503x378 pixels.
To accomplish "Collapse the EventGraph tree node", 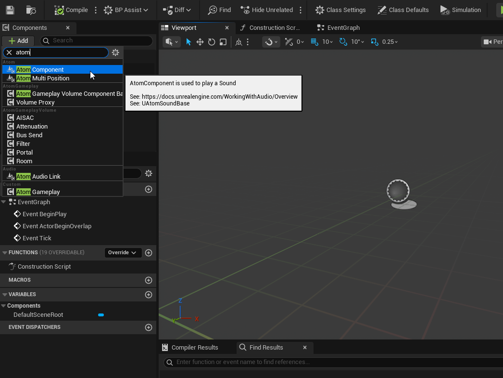I will coord(3,202).
